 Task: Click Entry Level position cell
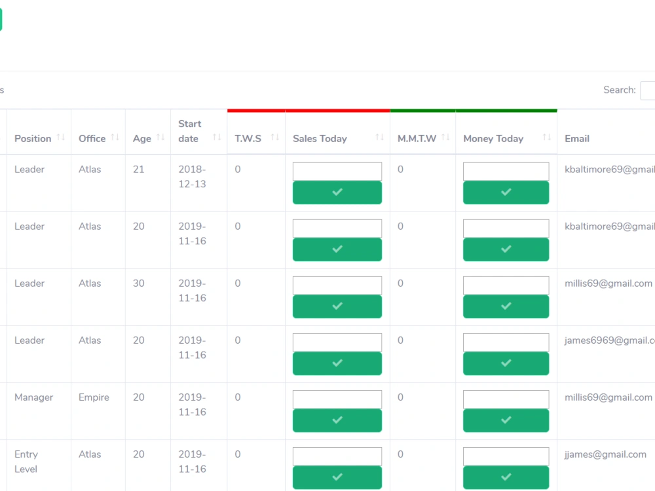point(26,462)
